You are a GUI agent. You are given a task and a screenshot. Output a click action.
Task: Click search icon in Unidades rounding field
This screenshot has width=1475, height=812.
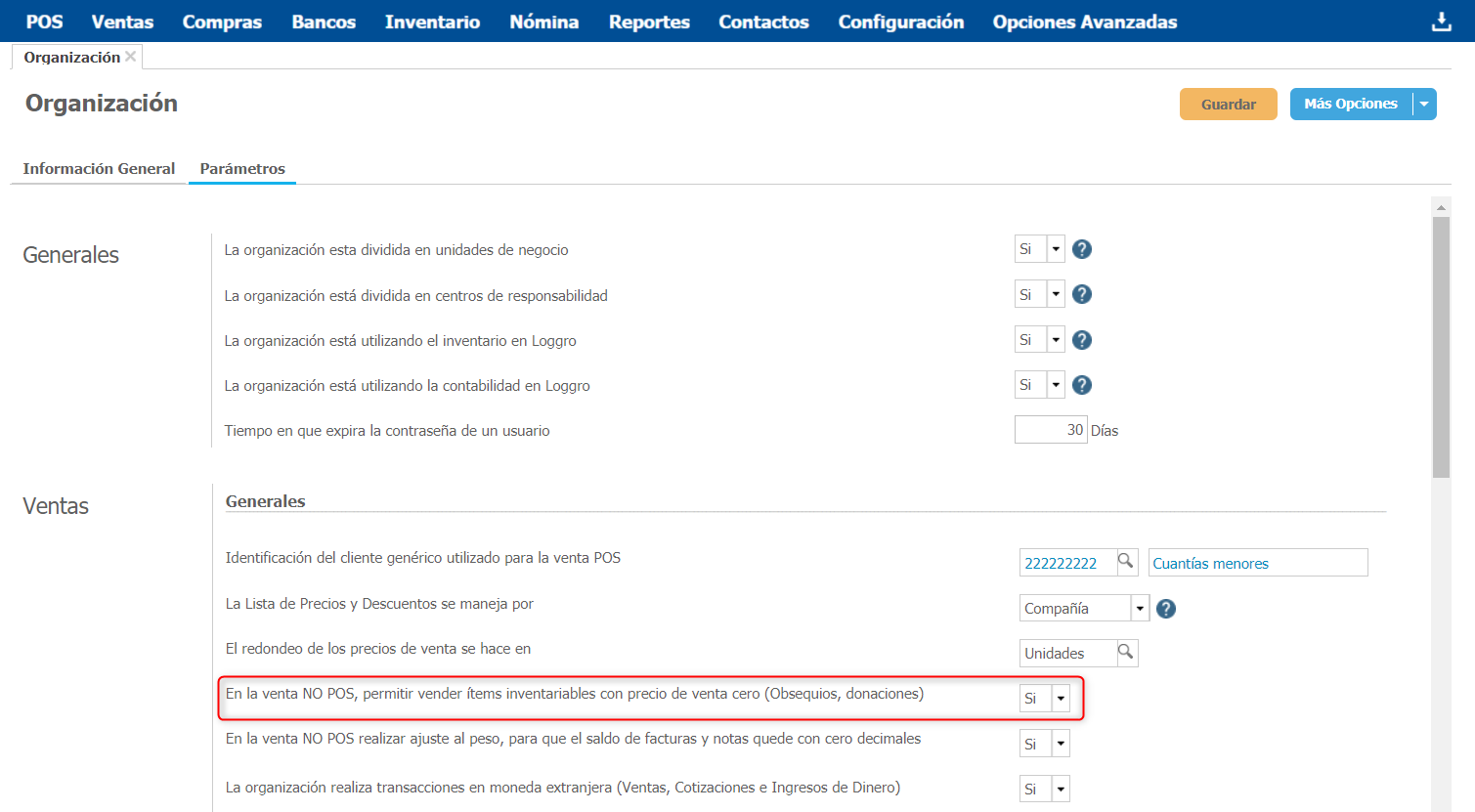click(x=1126, y=653)
